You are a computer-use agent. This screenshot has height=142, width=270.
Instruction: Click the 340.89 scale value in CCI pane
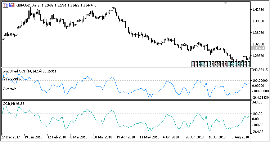[257, 102]
